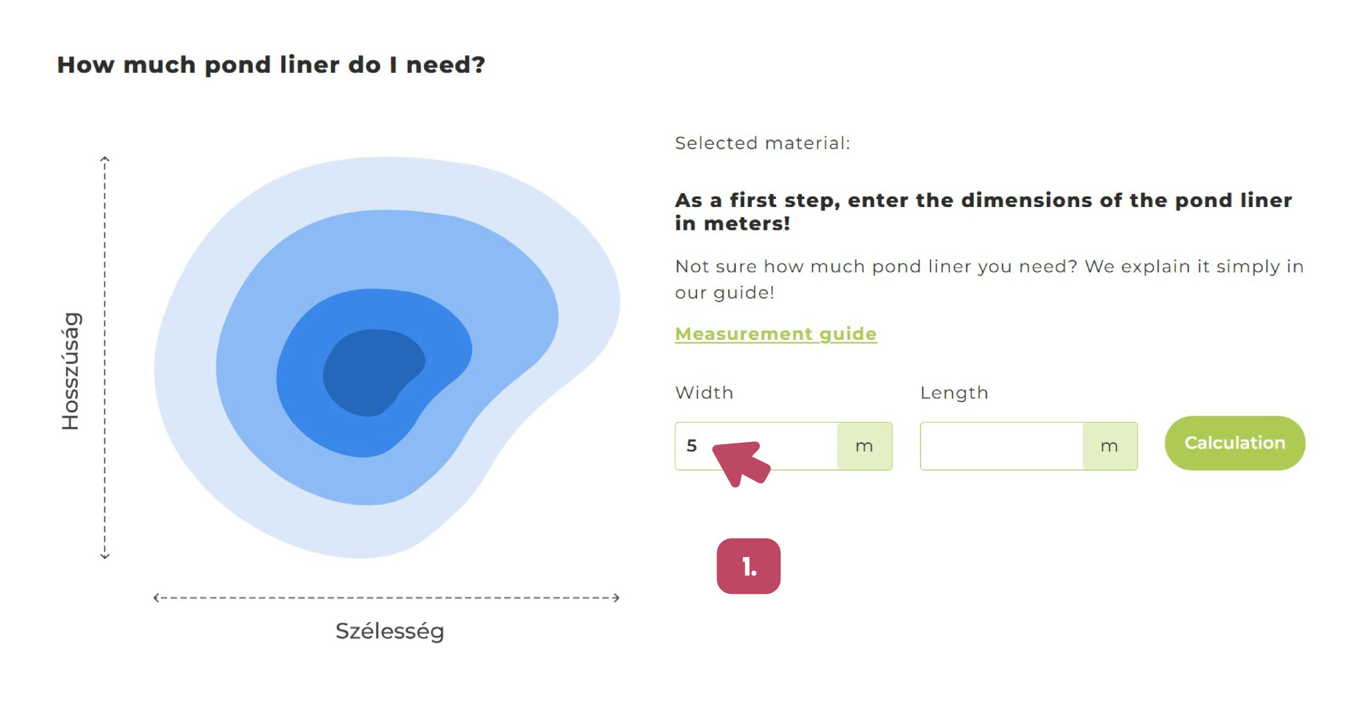Focus the empty Length input field
Image resolution: width=1363 pixels, height=712 pixels.
coord(1001,446)
